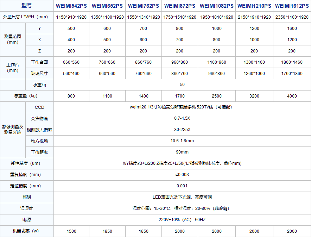The width and height of the screenshot is (311, 237).
Task: Click the Y-axis row label
Action: point(39,29)
